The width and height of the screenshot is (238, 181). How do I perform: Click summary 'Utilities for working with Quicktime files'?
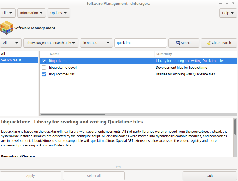(185, 74)
